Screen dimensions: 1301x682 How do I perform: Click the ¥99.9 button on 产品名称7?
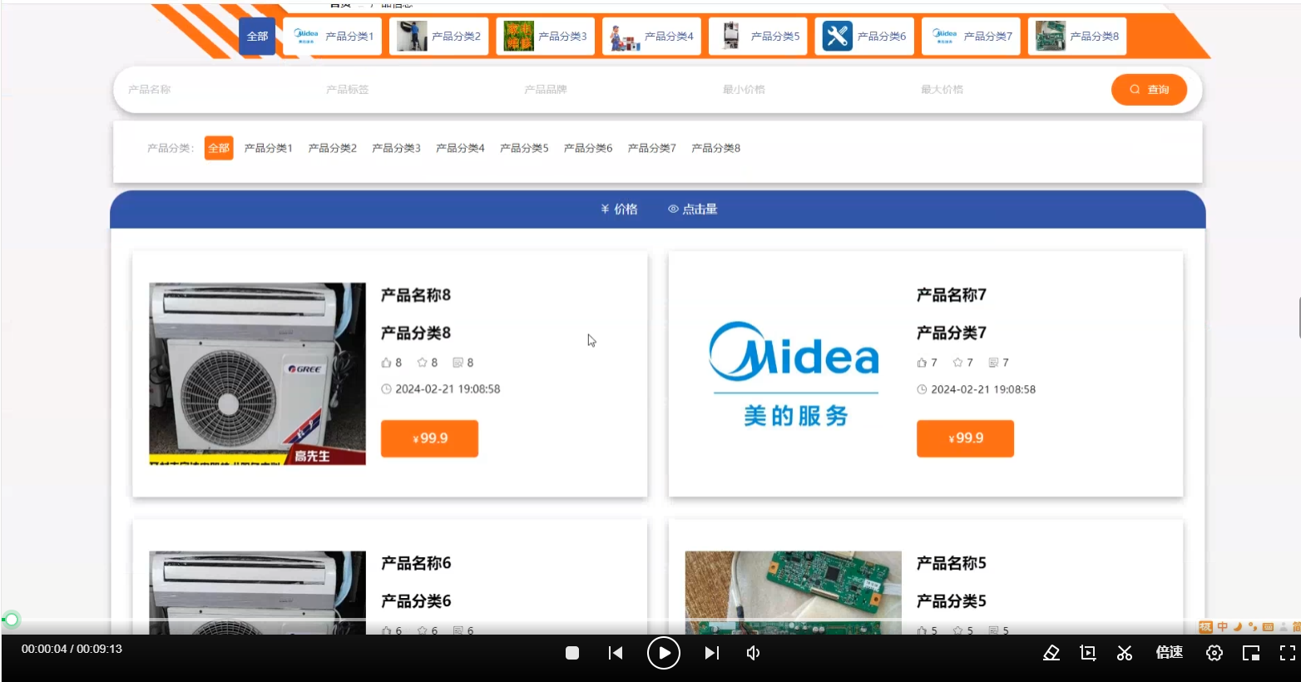point(965,438)
